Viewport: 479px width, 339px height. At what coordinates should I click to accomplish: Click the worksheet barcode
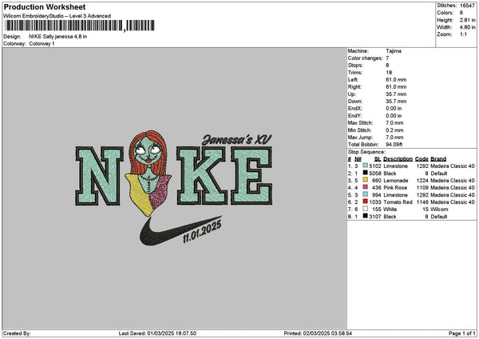pos(80,26)
